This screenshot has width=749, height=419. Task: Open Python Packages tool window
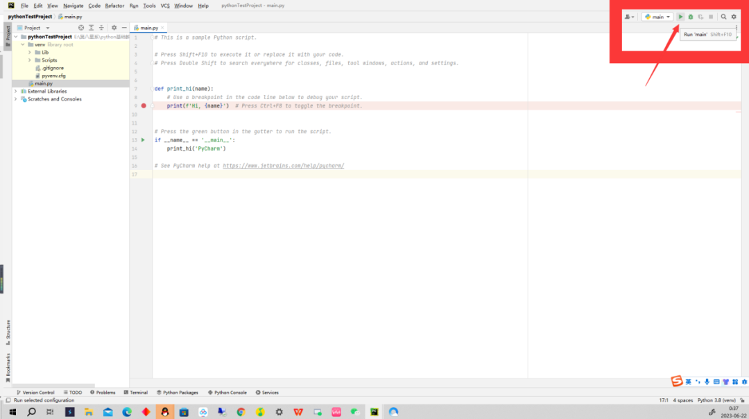coord(178,392)
